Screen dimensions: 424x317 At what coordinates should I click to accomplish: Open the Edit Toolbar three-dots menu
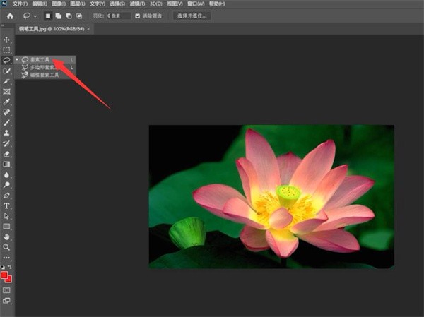pyautogui.click(x=6, y=258)
